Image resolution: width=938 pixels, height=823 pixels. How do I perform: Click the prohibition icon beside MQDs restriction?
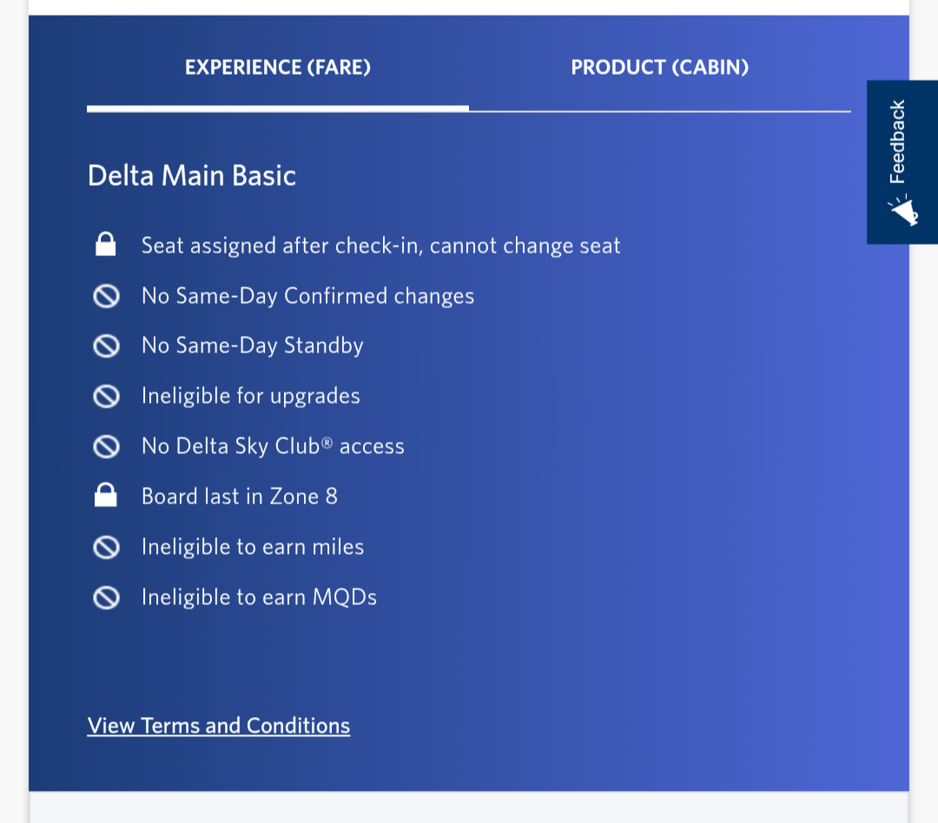[x=105, y=597]
